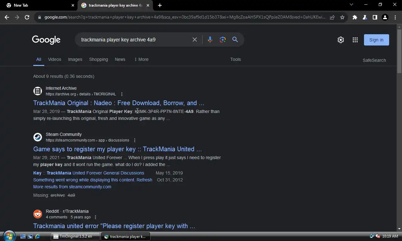
Task: Click Show desktop in quick launch
Action: [23, 236]
